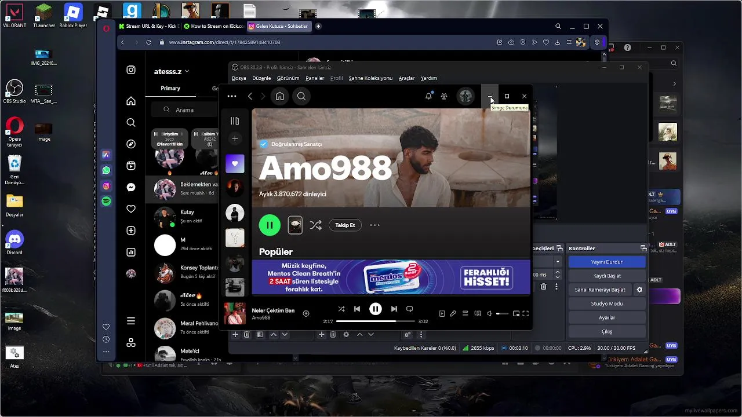The height and width of the screenshot is (417, 742).
Task: Open Yardım menu in OBS
Action: coord(429,78)
